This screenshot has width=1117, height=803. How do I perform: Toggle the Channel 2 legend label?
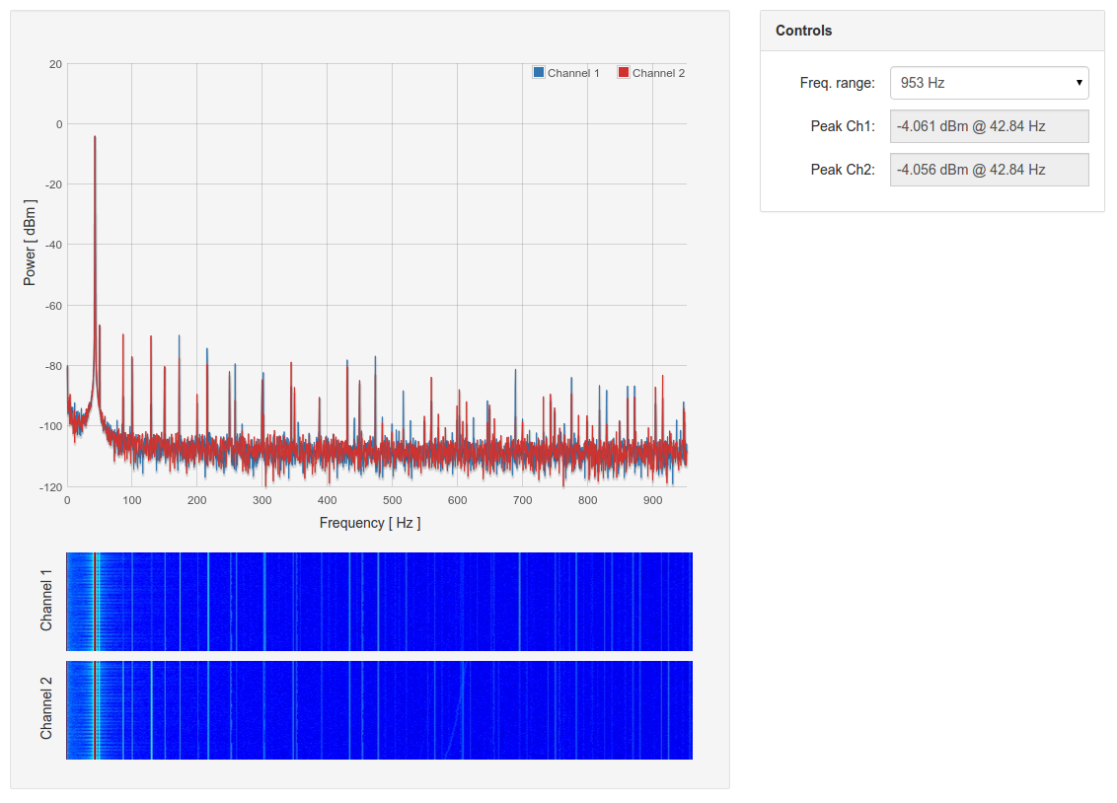[658, 73]
